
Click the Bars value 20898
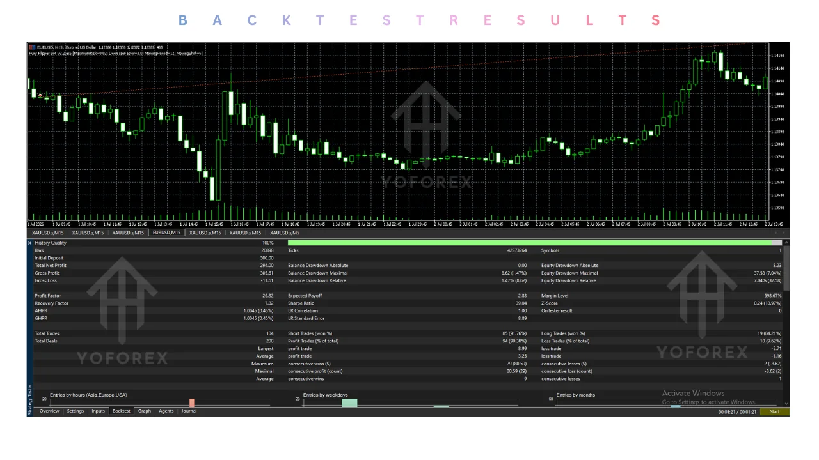pyautogui.click(x=267, y=250)
